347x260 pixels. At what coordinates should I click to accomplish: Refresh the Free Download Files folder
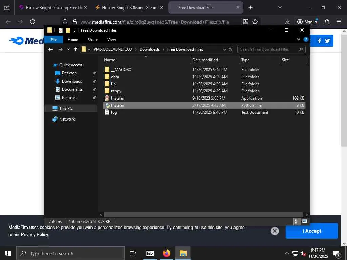click(230, 49)
